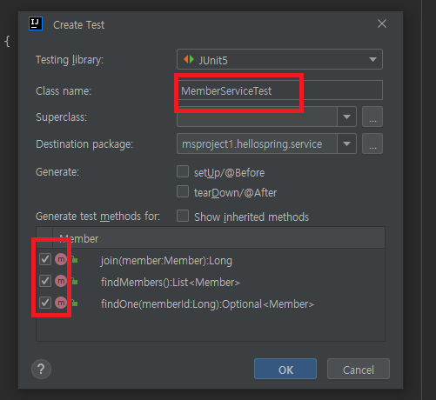The width and height of the screenshot is (436, 400).
Task: Click the Destination package label
Action: [84, 144]
